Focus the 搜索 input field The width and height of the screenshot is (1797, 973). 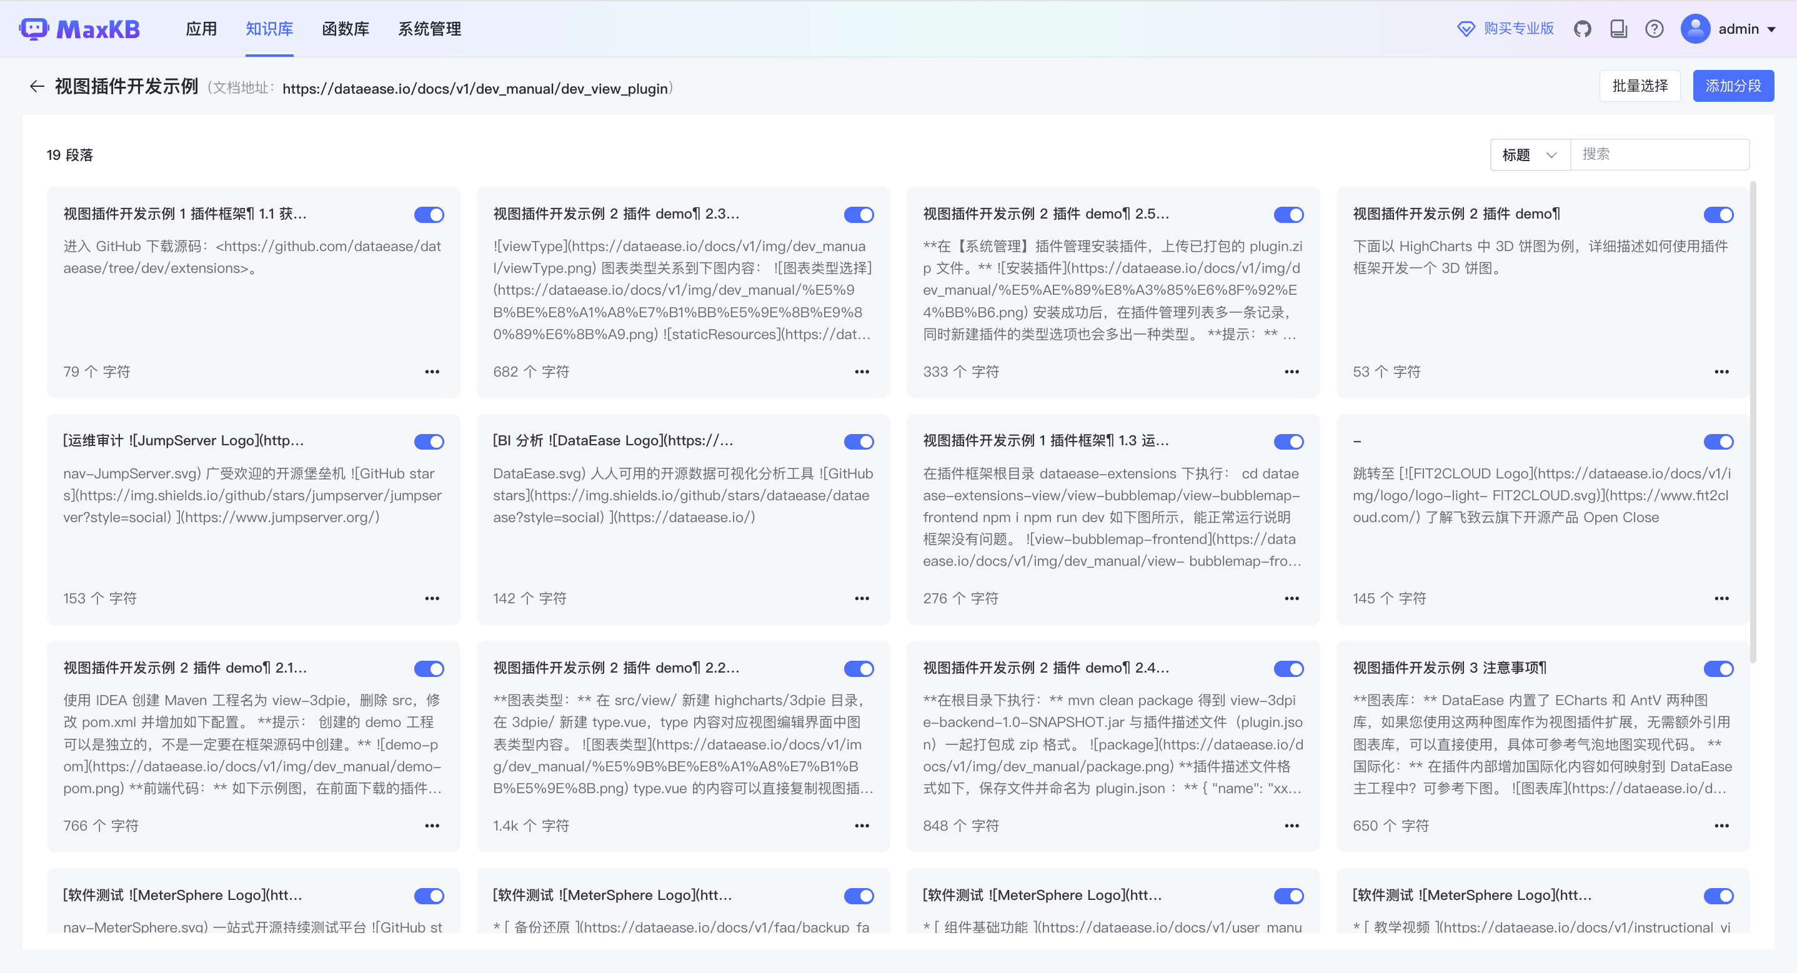pos(1659,154)
